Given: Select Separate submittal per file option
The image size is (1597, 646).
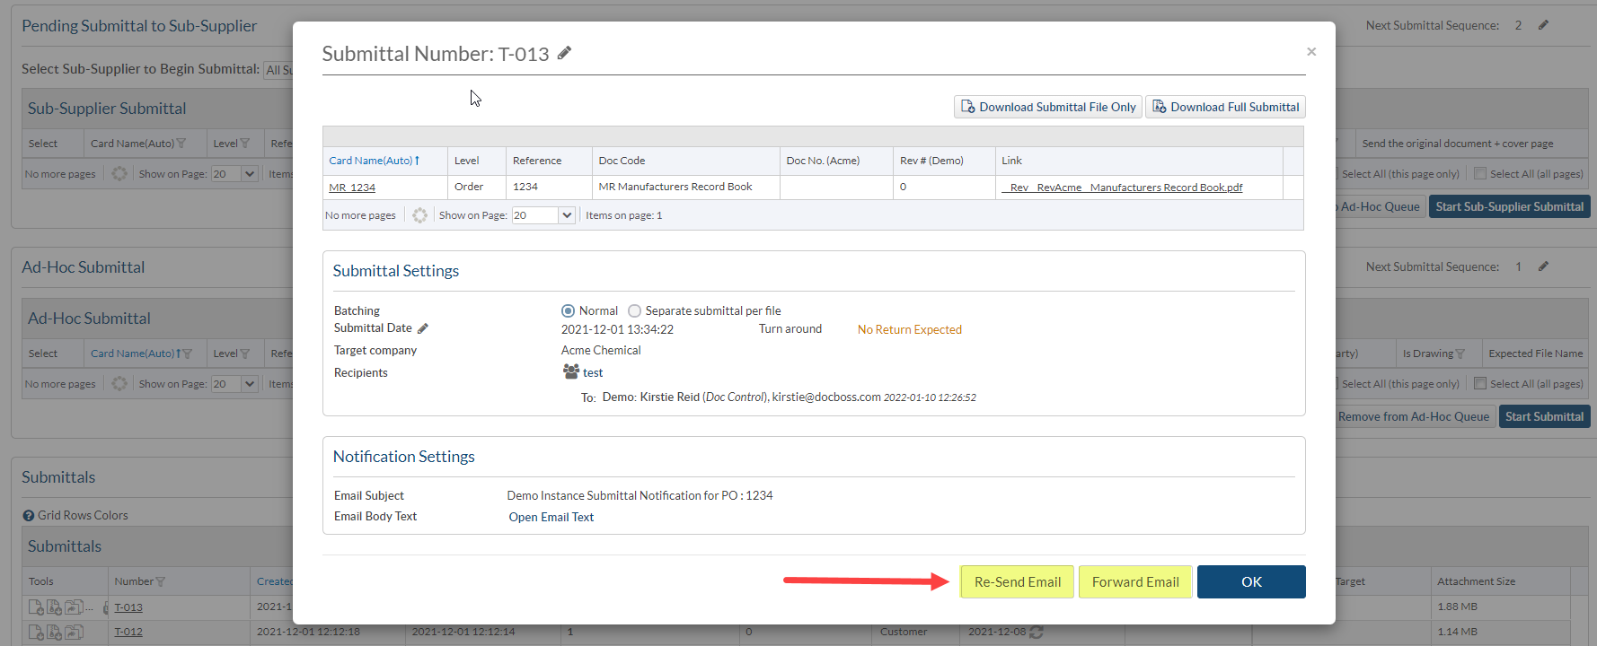Looking at the screenshot, I should 634,310.
